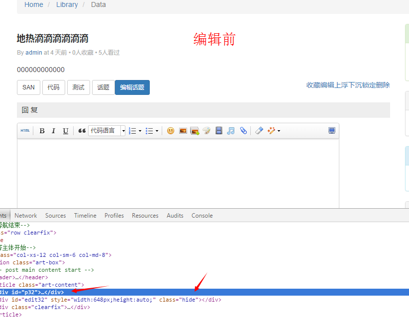
Task: Toggle underline formatting in reply editor
Action: click(66, 131)
